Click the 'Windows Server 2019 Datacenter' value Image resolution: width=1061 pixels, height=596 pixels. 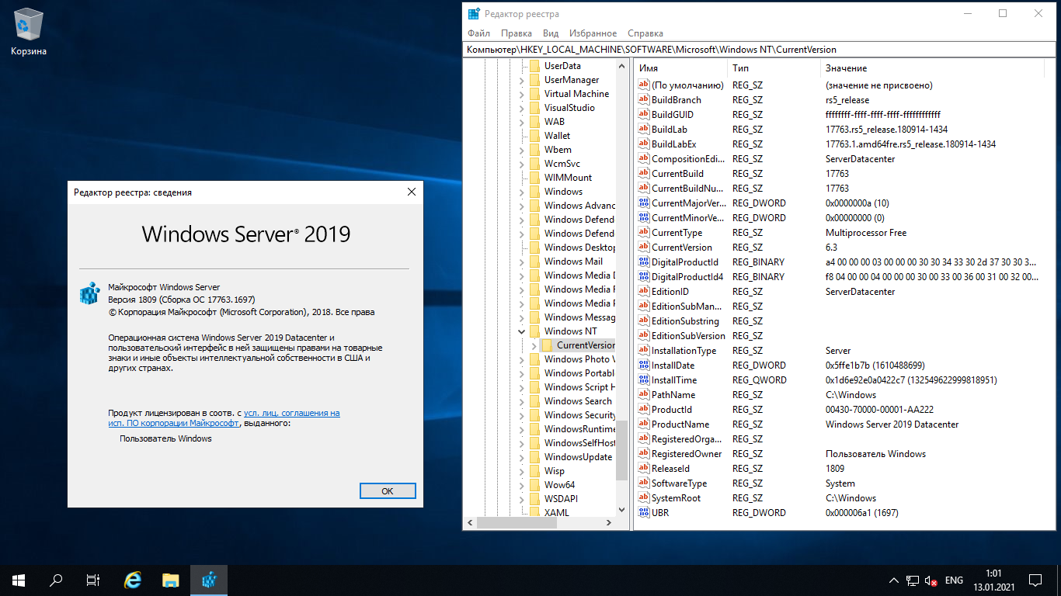[892, 424]
